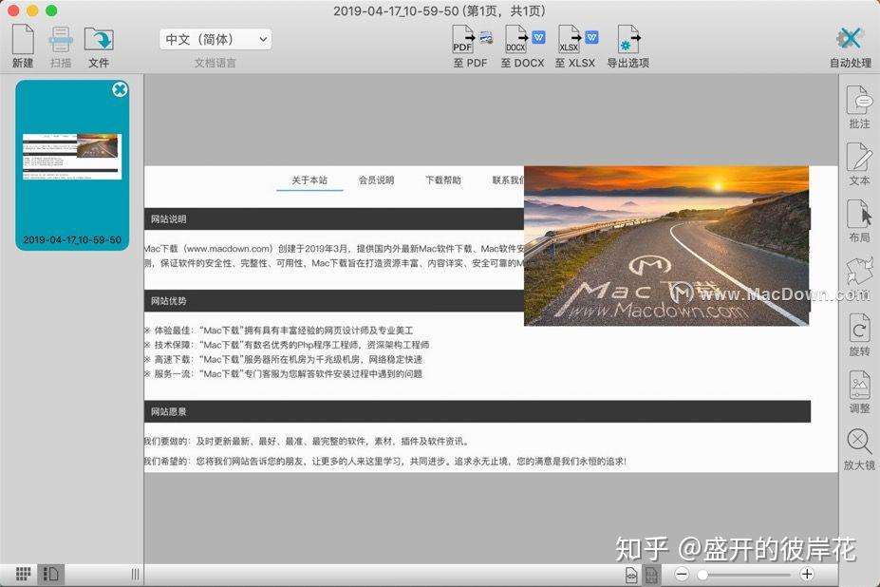Open the 文档语言 language dropdown
The height and width of the screenshot is (587, 880).
point(215,39)
